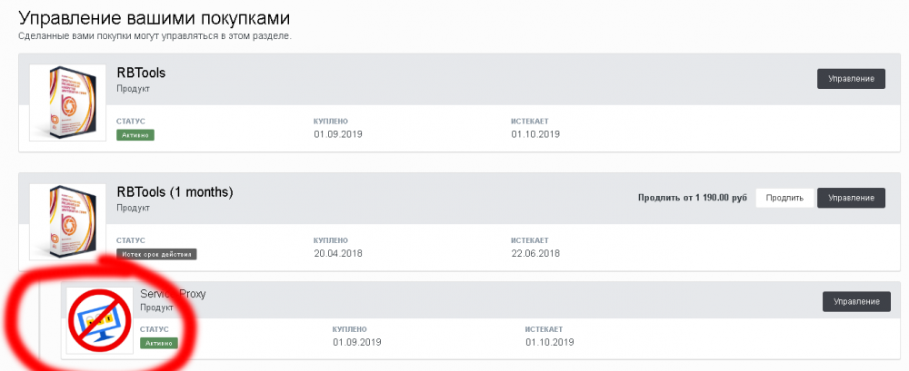Click the 22.06.2018 expiry date
The height and width of the screenshot is (371, 909).
point(535,253)
